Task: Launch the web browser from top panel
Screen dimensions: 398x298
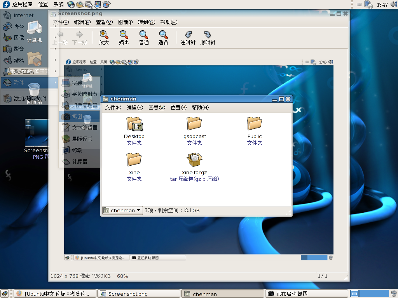Action: coord(71,4)
